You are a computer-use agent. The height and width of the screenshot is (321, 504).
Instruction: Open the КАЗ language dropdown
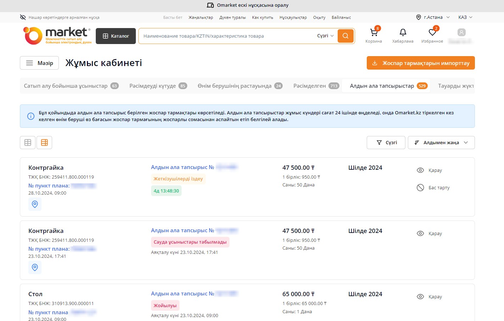pos(465,17)
